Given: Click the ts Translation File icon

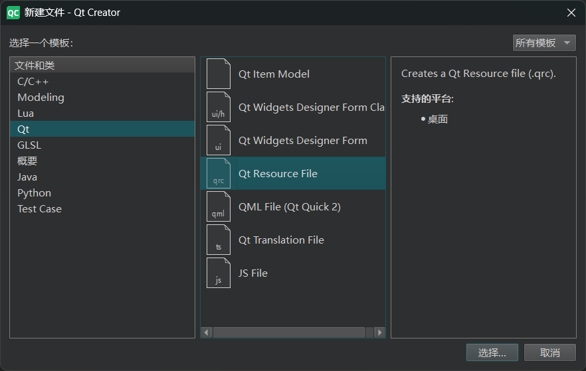Looking at the screenshot, I should pos(219,240).
